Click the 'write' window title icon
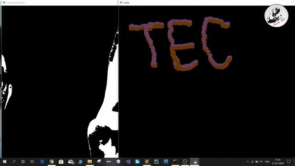The image size is (295, 166). coord(121,3)
